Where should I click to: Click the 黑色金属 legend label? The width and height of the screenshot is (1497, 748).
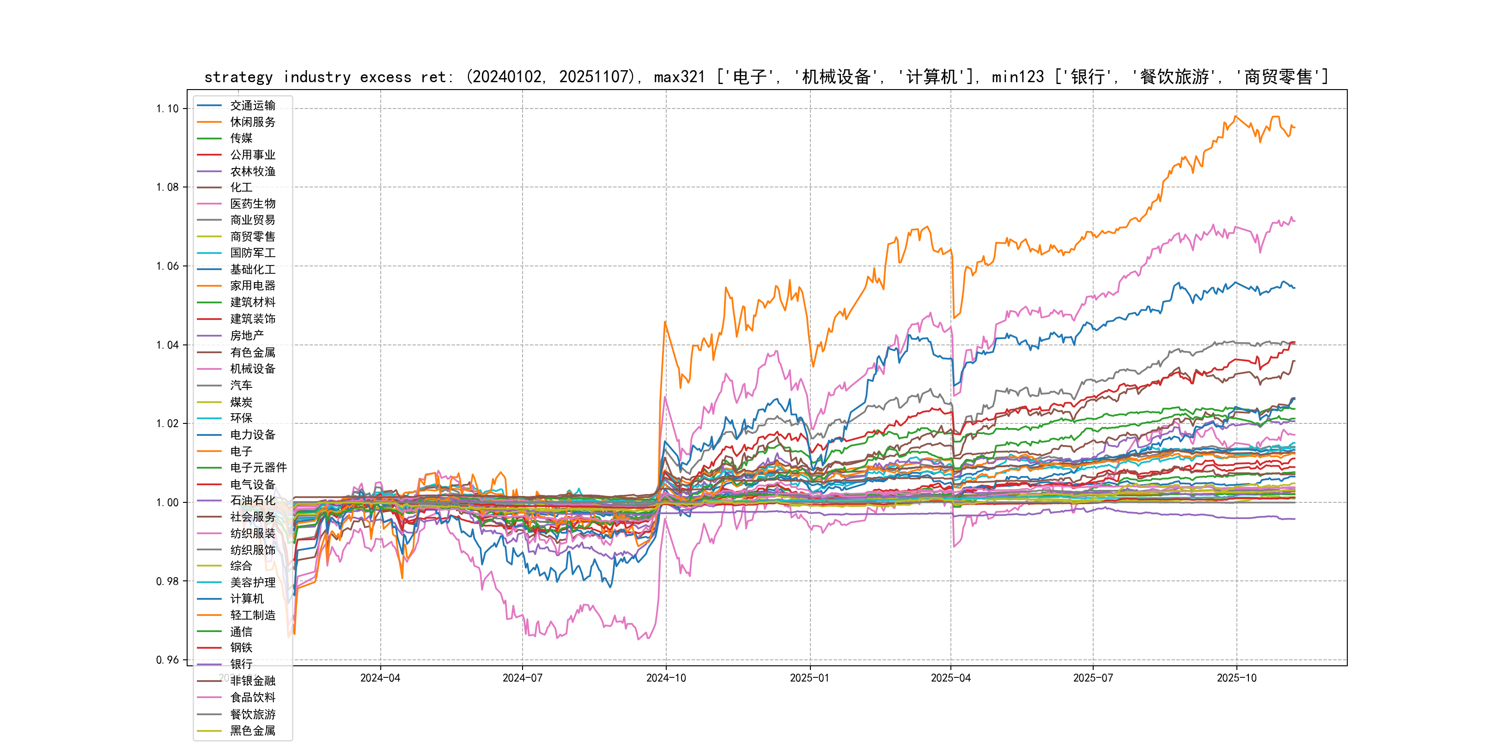point(252,730)
